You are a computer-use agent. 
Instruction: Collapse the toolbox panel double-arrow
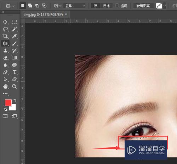3,12
